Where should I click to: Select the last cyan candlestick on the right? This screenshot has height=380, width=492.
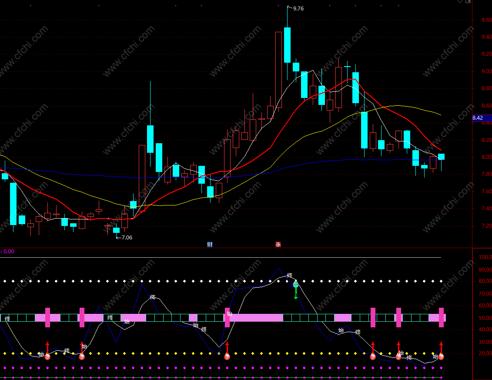441,157
